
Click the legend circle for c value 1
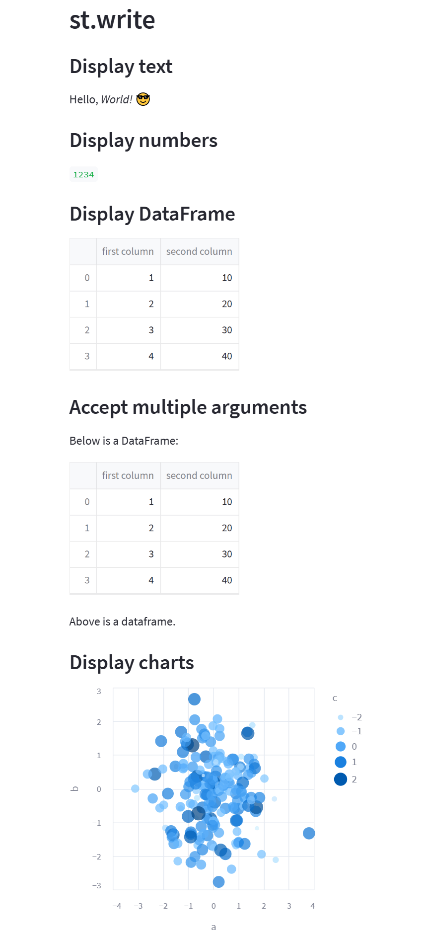pyautogui.click(x=341, y=762)
